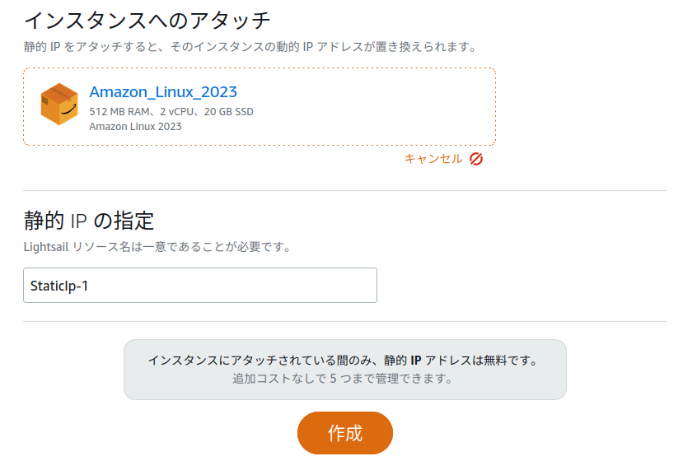683x461 pixels.
Task: Click the divider line above 静的 IP の指定
Action: [344, 190]
